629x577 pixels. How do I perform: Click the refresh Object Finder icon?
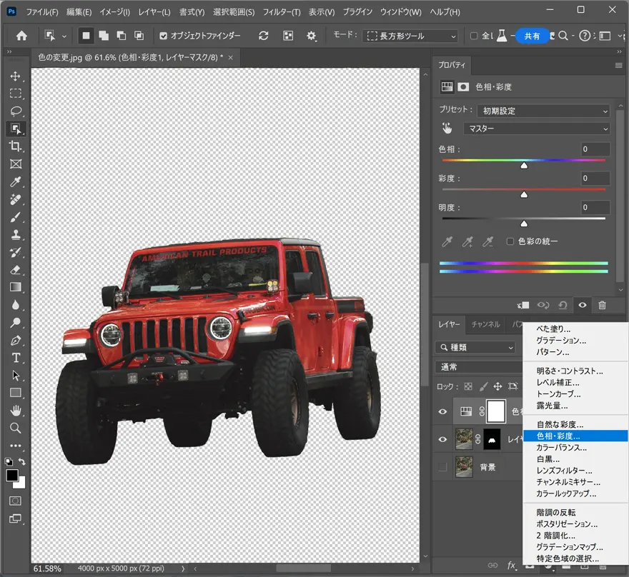(x=263, y=36)
